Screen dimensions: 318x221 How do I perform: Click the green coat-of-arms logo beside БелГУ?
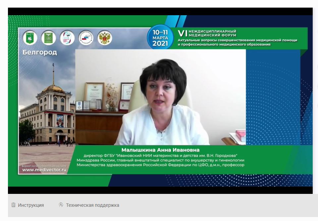[x=48, y=38]
